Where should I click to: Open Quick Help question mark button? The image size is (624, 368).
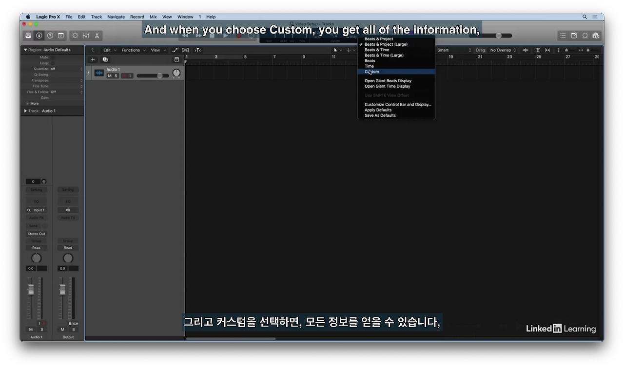coord(50,36)
